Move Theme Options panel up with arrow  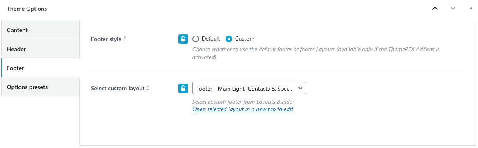point(435,9)
